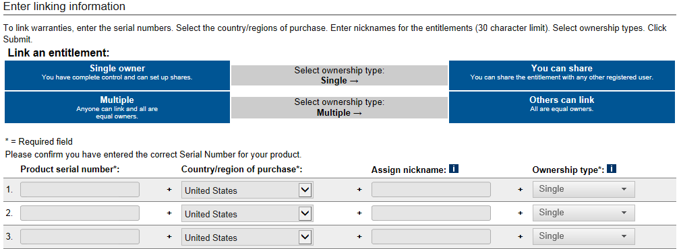Focus product serial number field row 1
Screen dimensions: 679x249
click(x=80, y=189)
